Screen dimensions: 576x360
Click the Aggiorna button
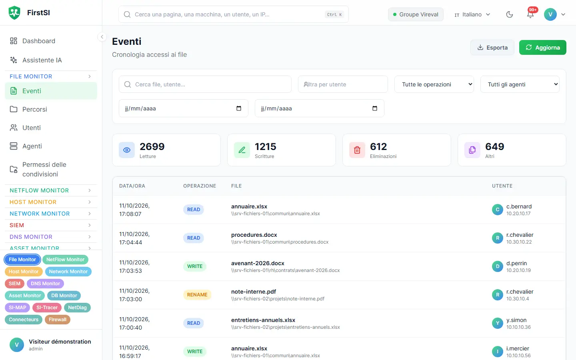(543, 48)
